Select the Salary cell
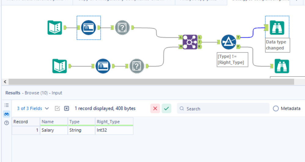 click(54, 130)
